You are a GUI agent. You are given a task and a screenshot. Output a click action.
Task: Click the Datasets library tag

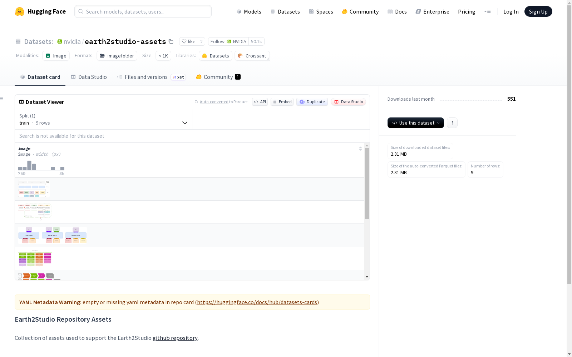216,56
